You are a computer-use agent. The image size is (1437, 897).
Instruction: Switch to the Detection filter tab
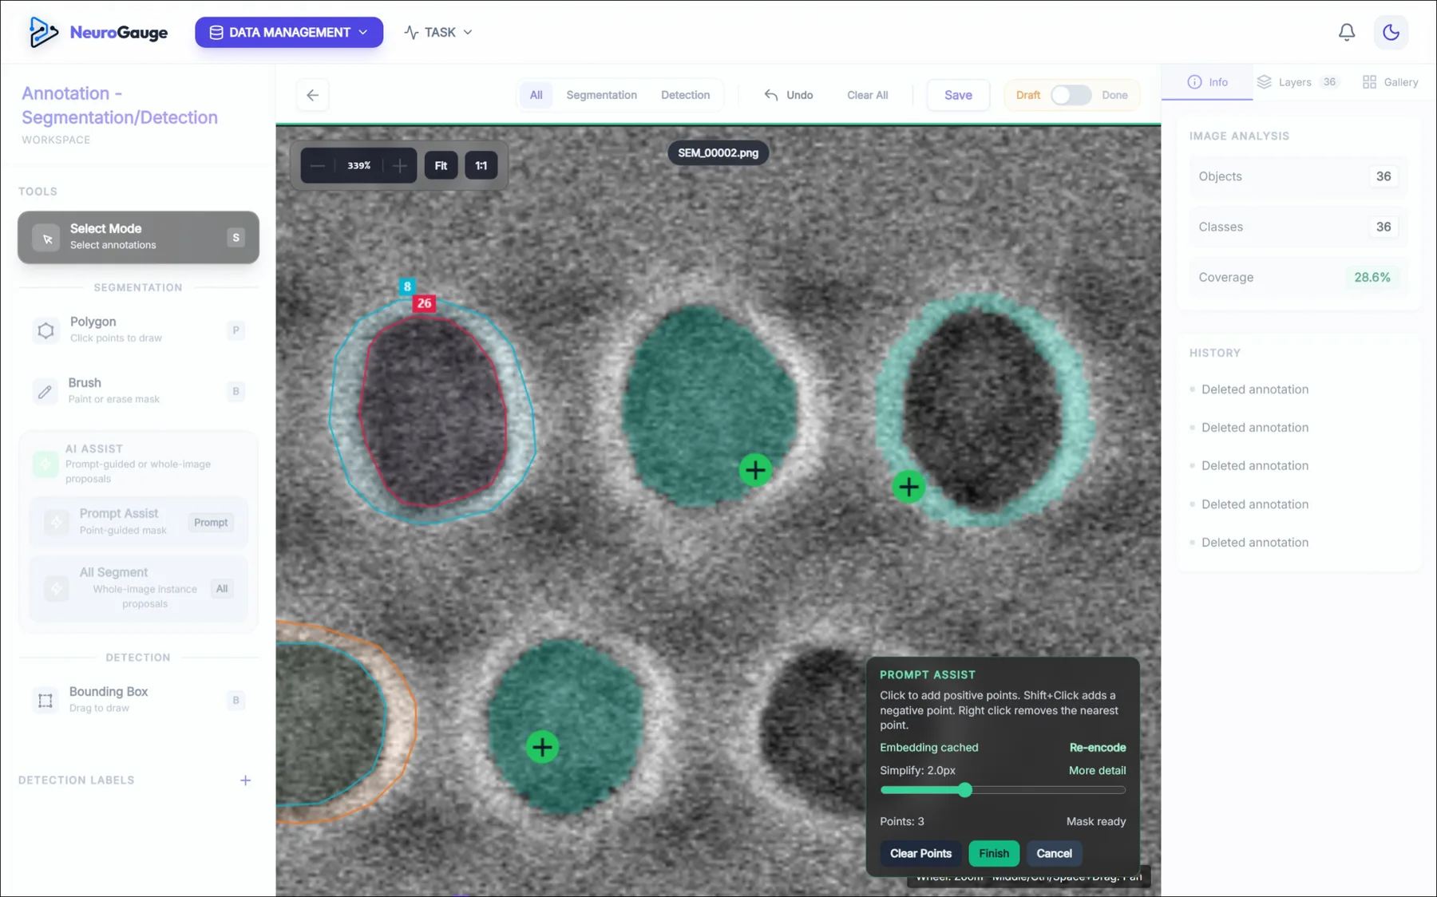click(x=685, y=95)
